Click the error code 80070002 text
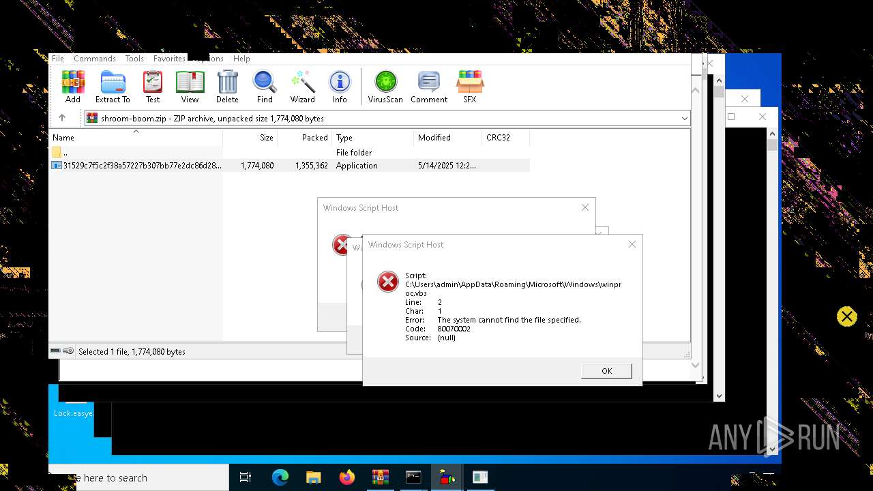This screenshot has height=491, width=873. 454,329
